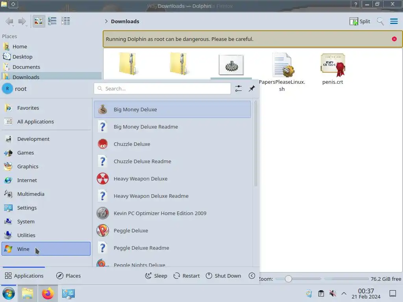Image resolution: width=403 pixels, height=302 pixels.
Task: Launch Heavy Weapon Deluxe
Action: pos(172,179)
